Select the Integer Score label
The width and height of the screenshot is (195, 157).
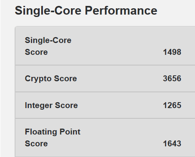click(51, 105)
